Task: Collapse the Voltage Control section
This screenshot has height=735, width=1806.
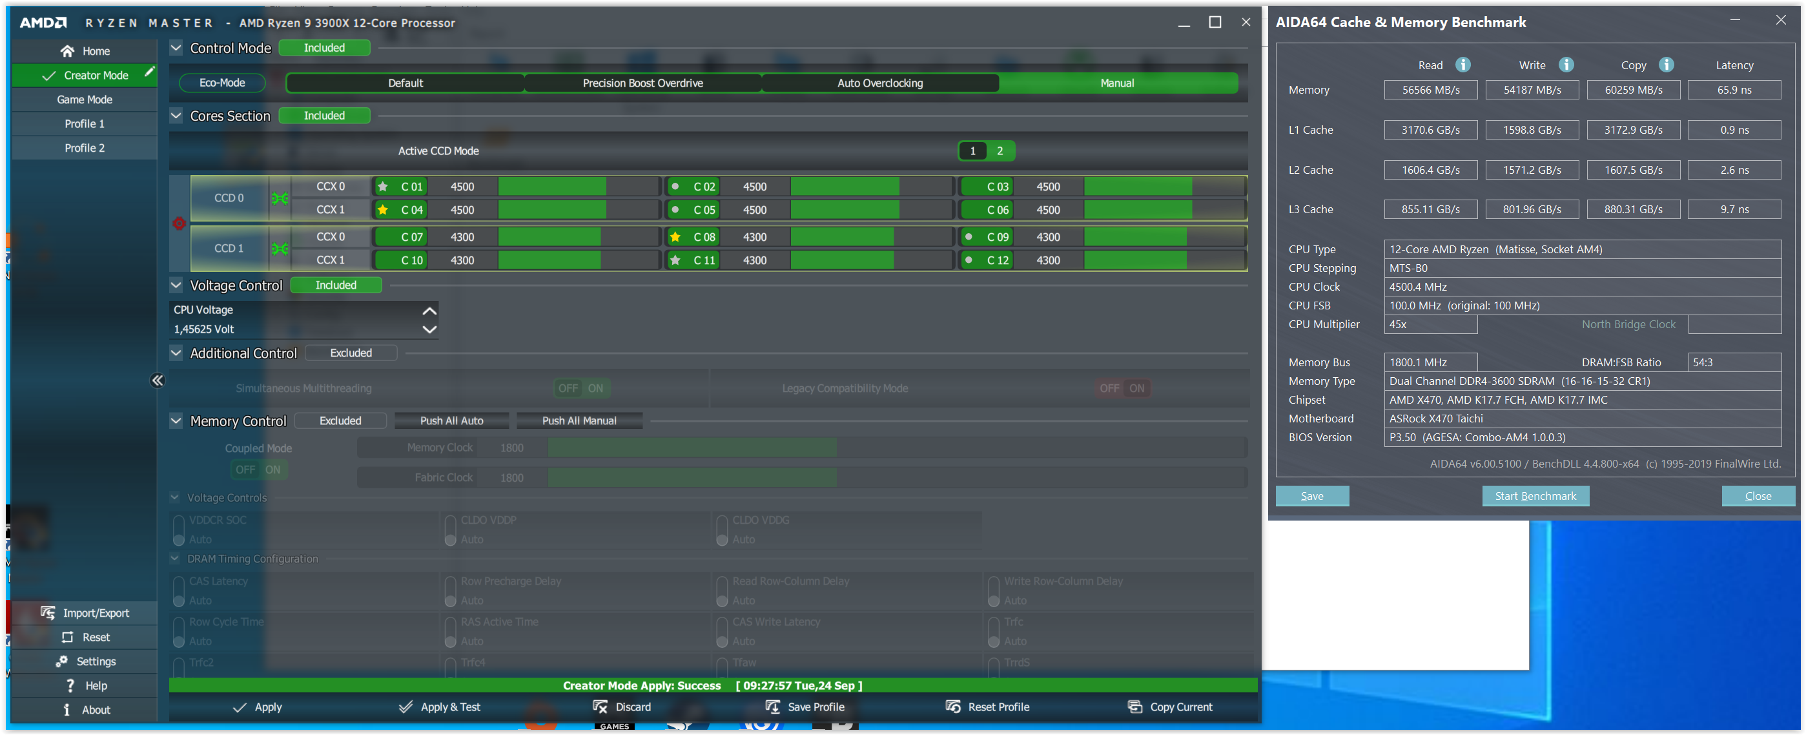Action: [177, 285]
